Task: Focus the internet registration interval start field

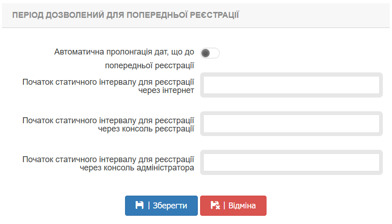Action: coord(291,85)
